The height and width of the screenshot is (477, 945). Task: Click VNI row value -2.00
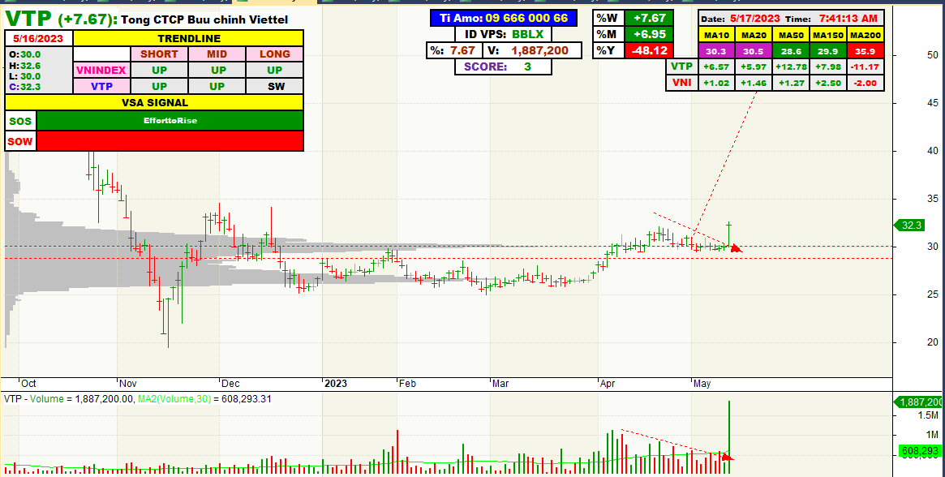pyautogui.click(x=865, y=84)
